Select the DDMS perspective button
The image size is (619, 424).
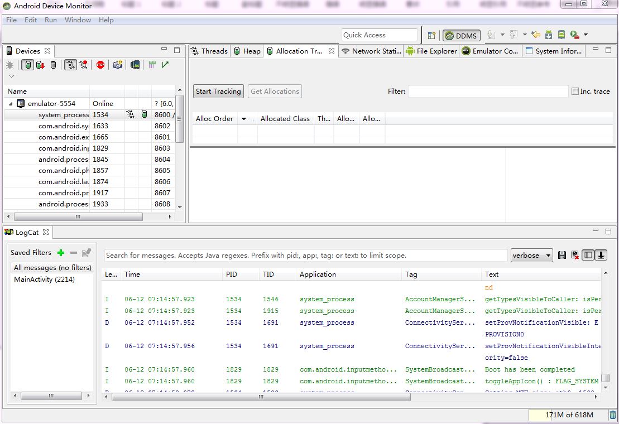click(x=461, y=36)
